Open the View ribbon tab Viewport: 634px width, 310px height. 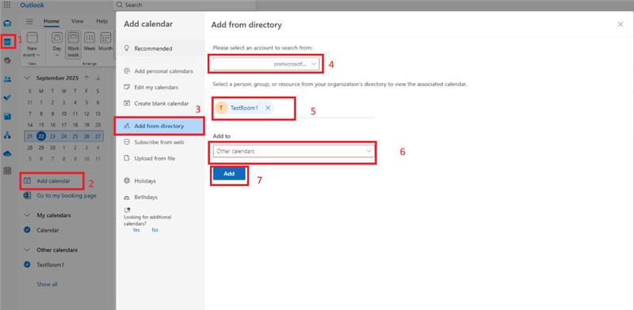pyautogui.click(x=77, y=21)
